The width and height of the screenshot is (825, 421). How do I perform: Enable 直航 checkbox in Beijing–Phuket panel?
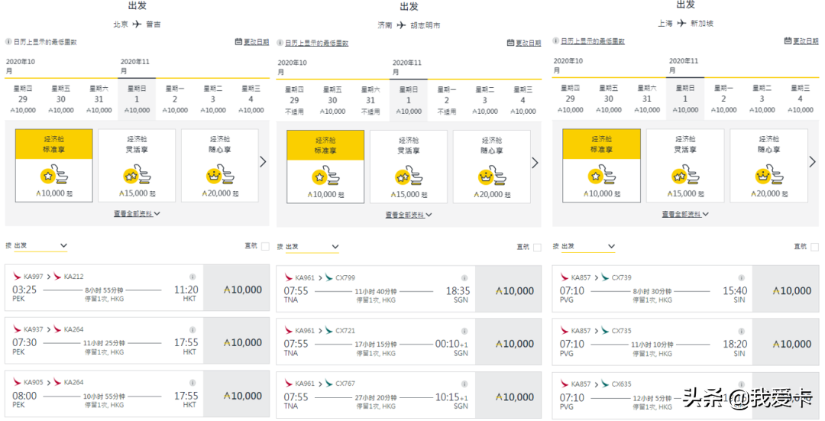tap(265, 246)
